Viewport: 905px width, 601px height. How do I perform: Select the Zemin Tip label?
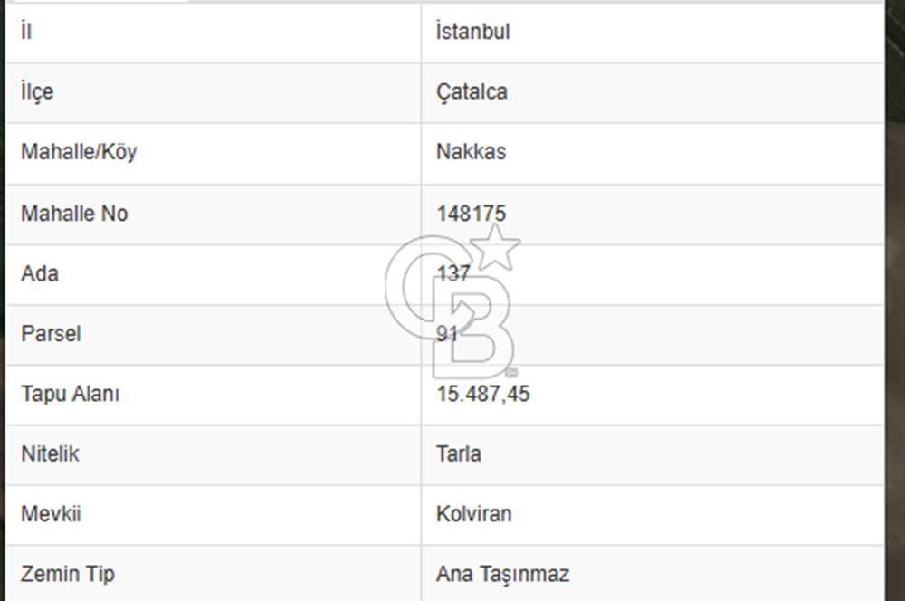[x=68, y=575]
